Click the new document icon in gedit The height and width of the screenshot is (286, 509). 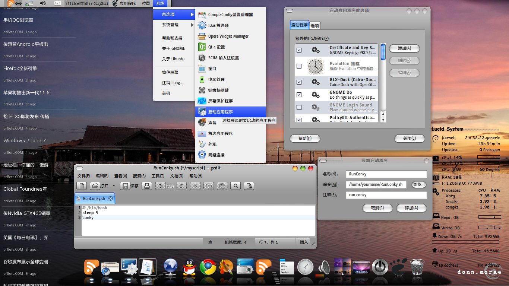point(82,186)
